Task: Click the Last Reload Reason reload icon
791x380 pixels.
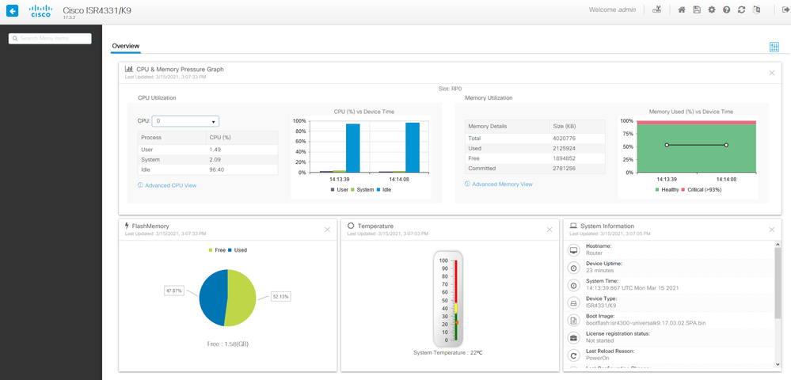Action: pyautogui.click(x=573, y=355)
